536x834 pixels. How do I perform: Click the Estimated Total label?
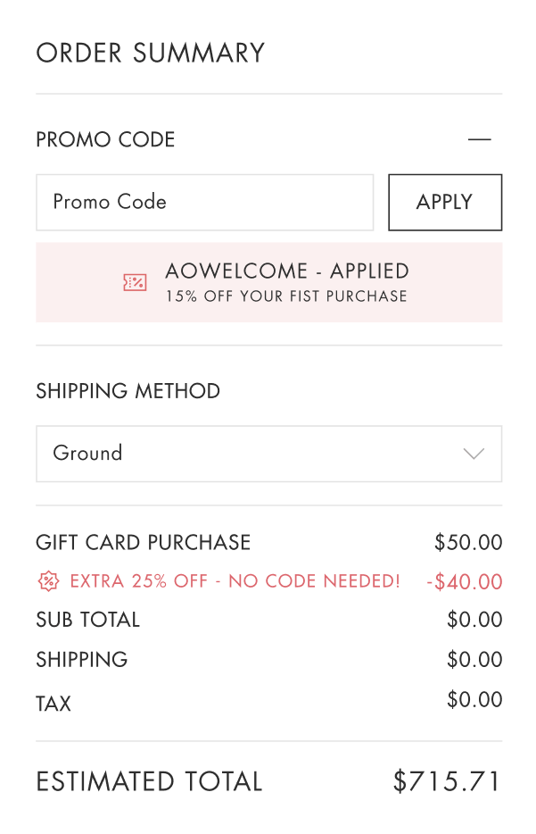pos(149,782)
